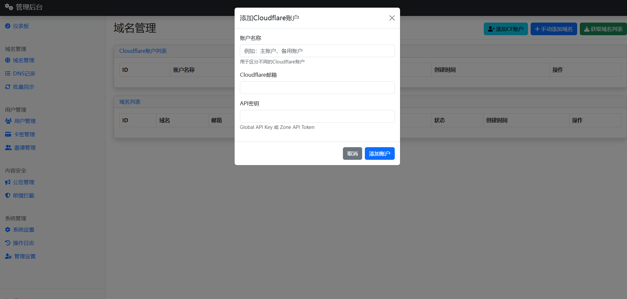The height and width of the screenshot is (299, 627).
Task: Click the 添加Cloudflare账户 dialog title
Action: coord(269,18)
